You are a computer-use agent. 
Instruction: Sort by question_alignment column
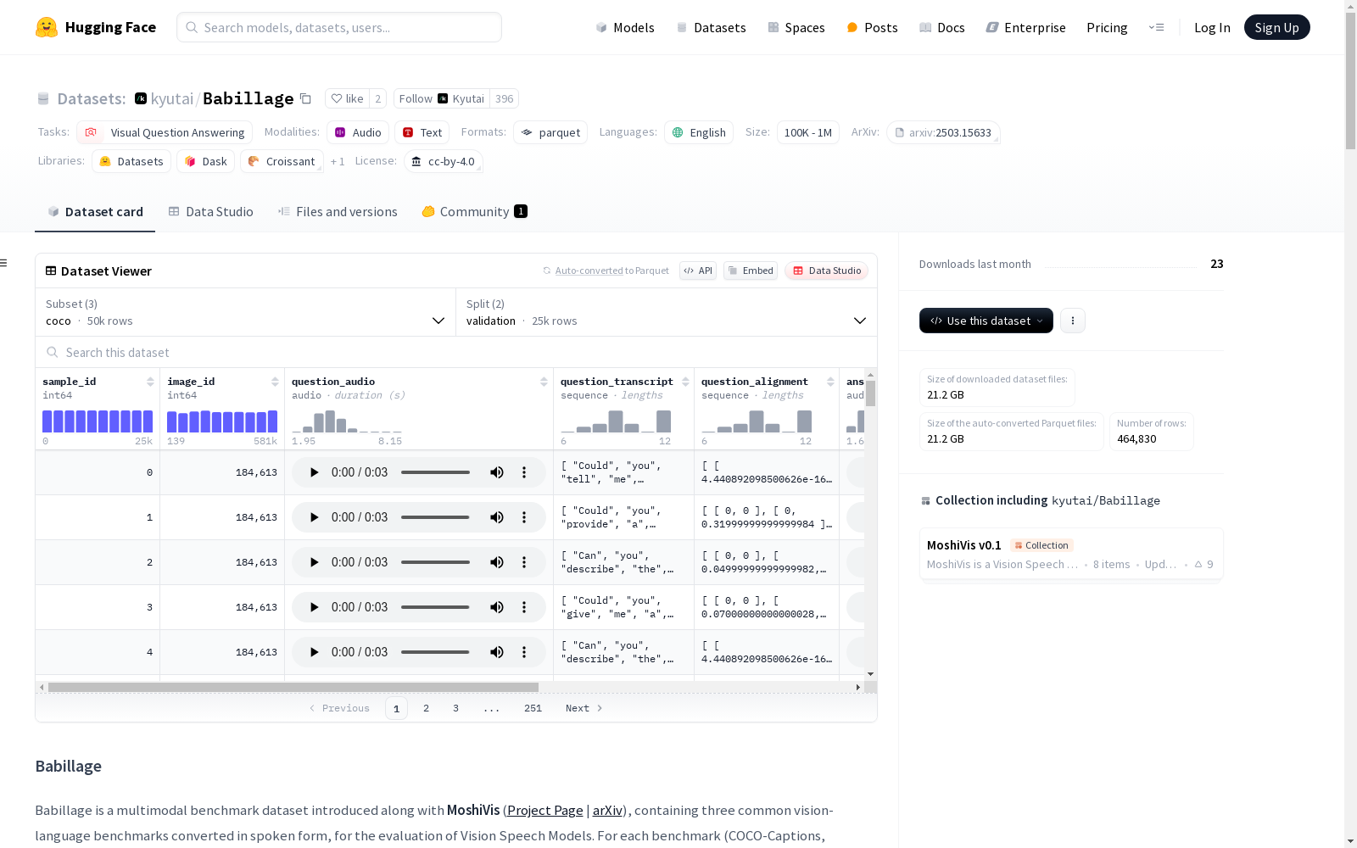(x=830, y=382)
